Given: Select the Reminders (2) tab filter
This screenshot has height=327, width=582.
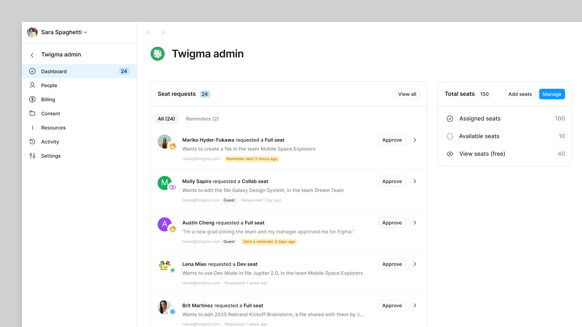Looking at the screenshot, I should [x=202, y=119].
